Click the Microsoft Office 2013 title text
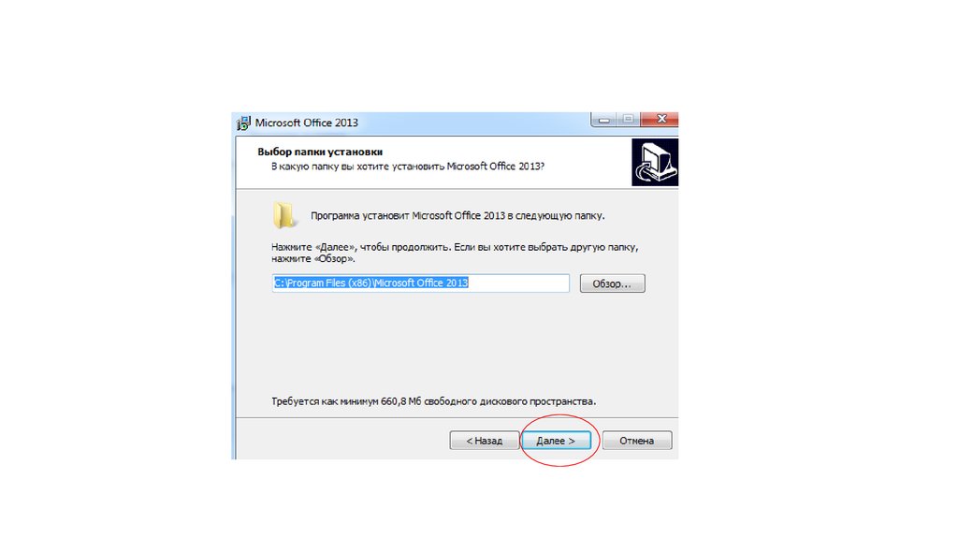The width and height of the screenshot is (958, 537). pyautogui.click(x=307, y=123)
